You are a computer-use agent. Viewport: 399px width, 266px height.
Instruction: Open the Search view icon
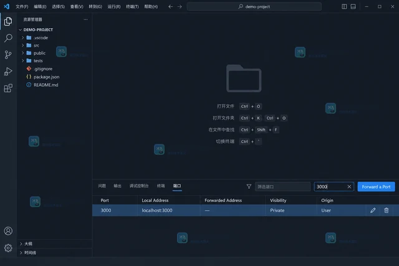click(8, 38)
